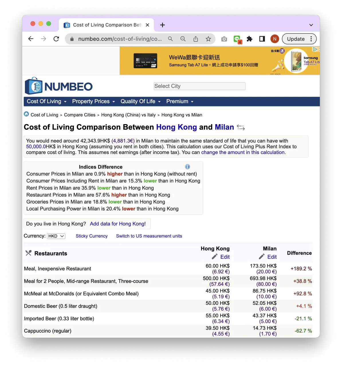Open the Property Prices menu

[94, 101]
